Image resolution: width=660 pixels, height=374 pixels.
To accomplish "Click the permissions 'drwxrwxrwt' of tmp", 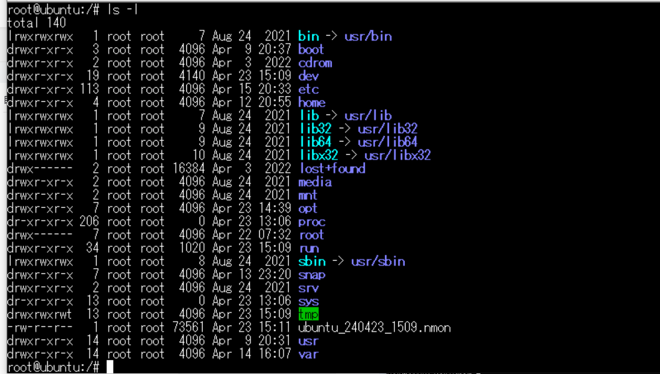I will [40, 314].
